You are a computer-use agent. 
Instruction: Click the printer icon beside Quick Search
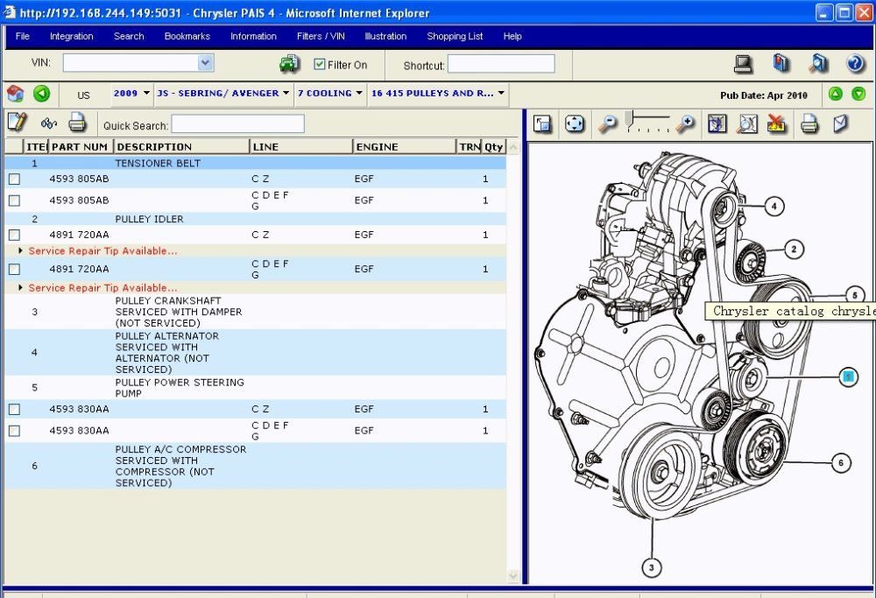(x=77, y=123)
